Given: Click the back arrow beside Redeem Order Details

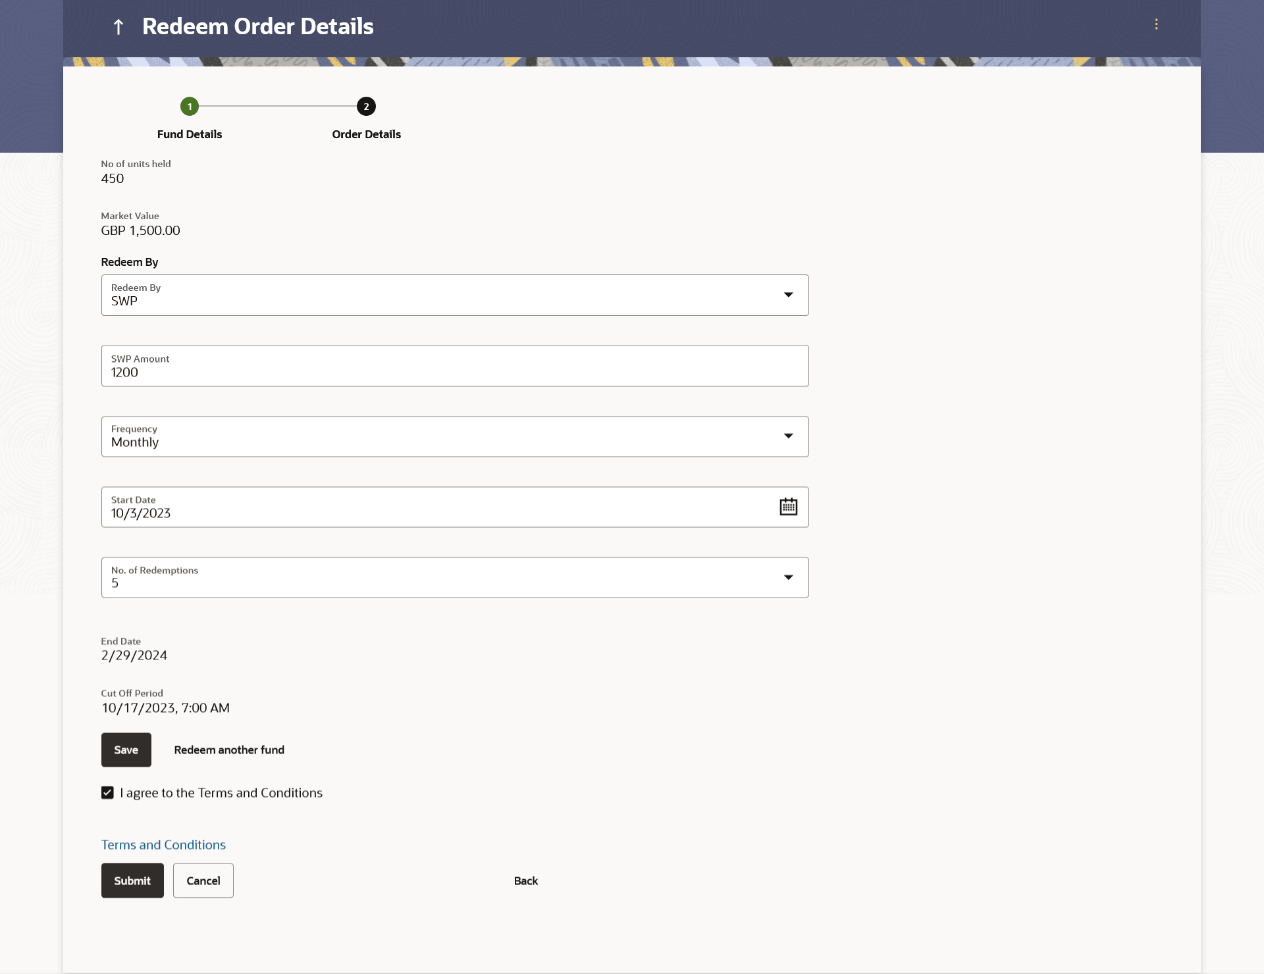Looking at the screenshot, I should (118, 27).
